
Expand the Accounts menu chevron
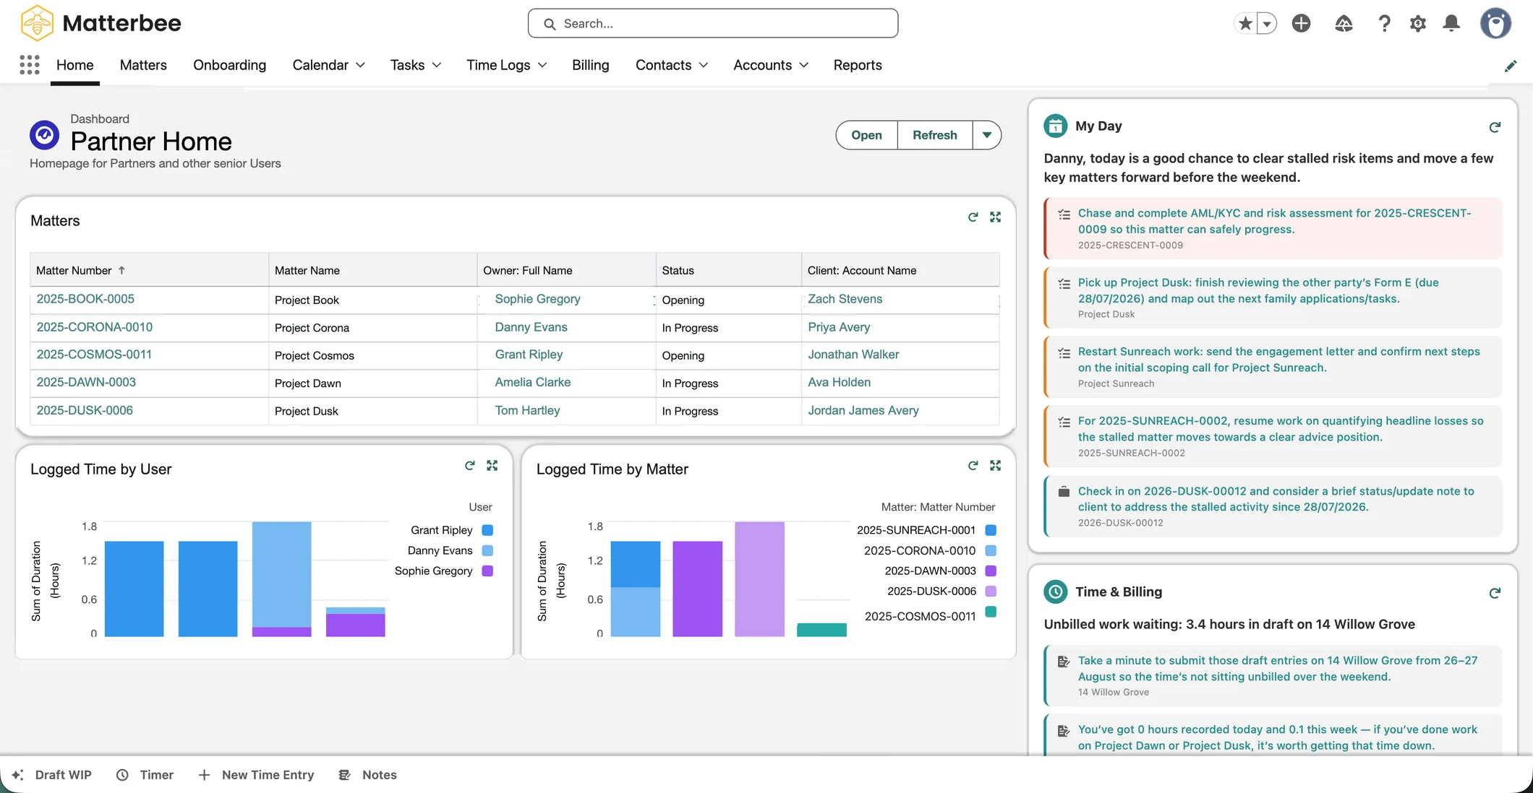pyautogui.click(x=804, y=65)
